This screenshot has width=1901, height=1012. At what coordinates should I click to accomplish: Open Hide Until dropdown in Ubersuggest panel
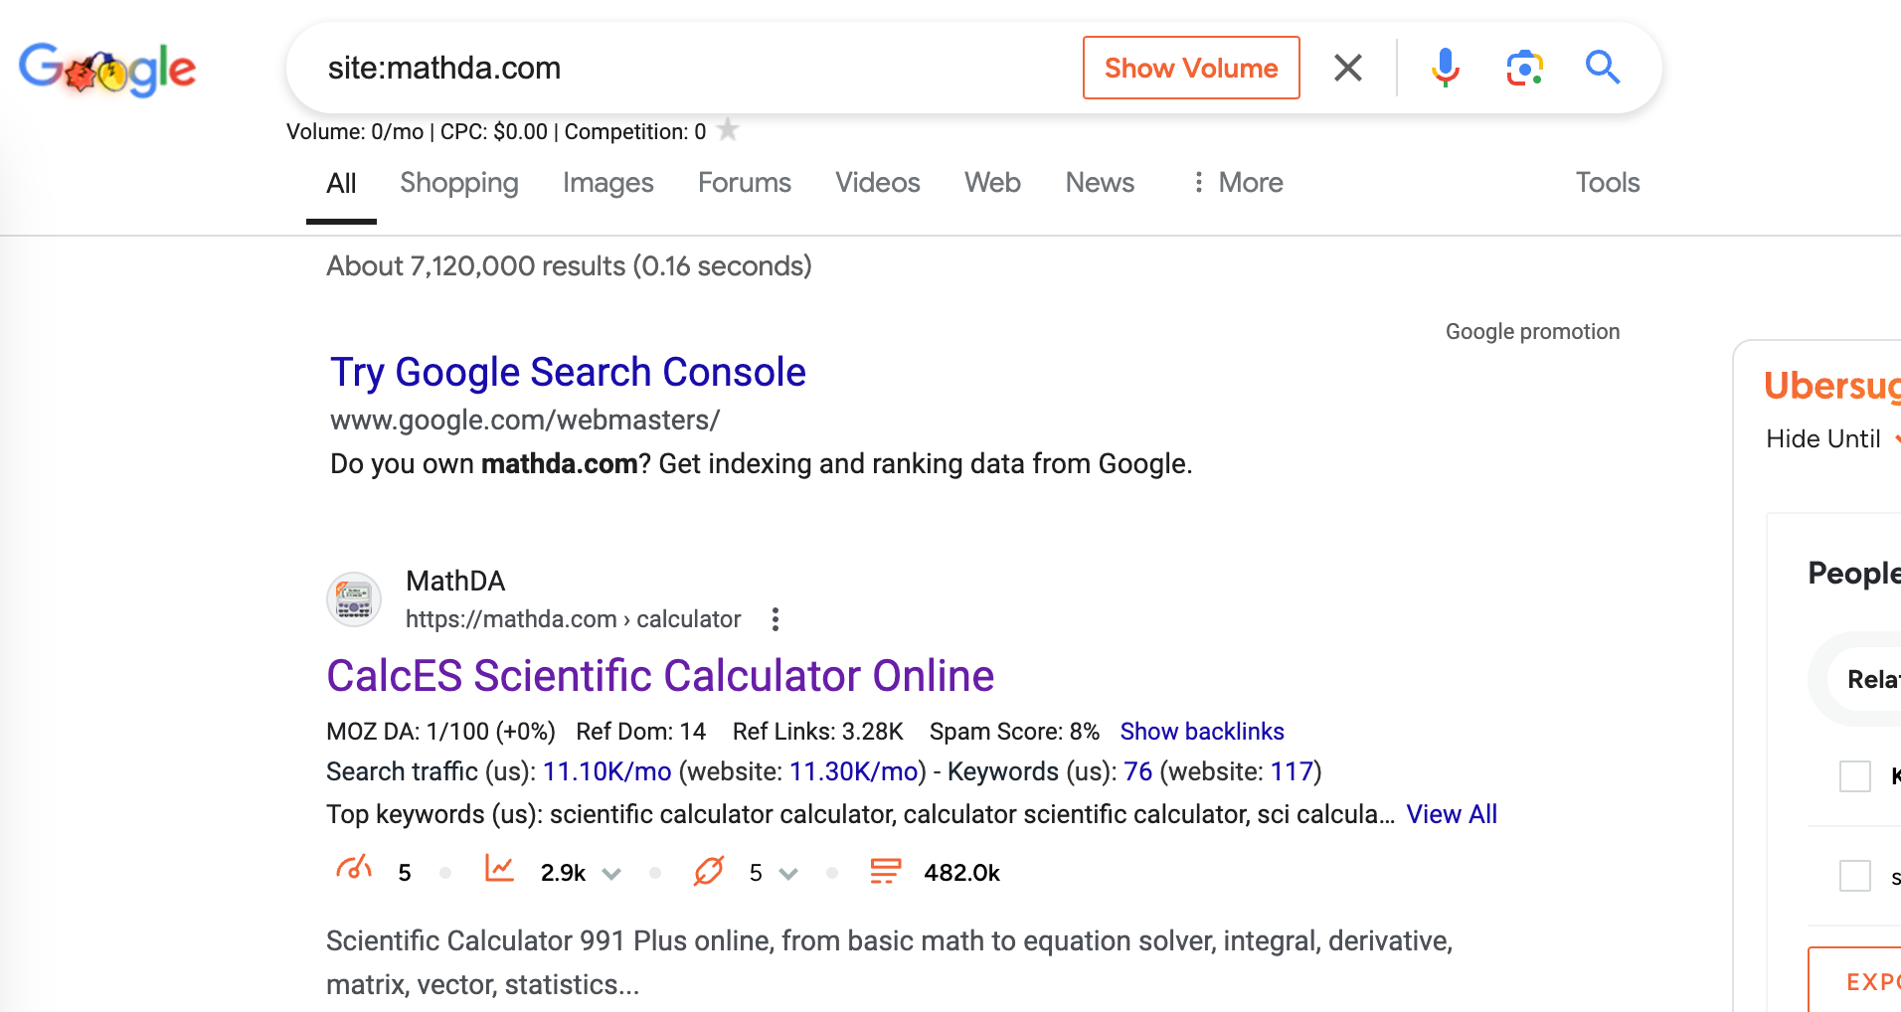(x=1832, y=438)
